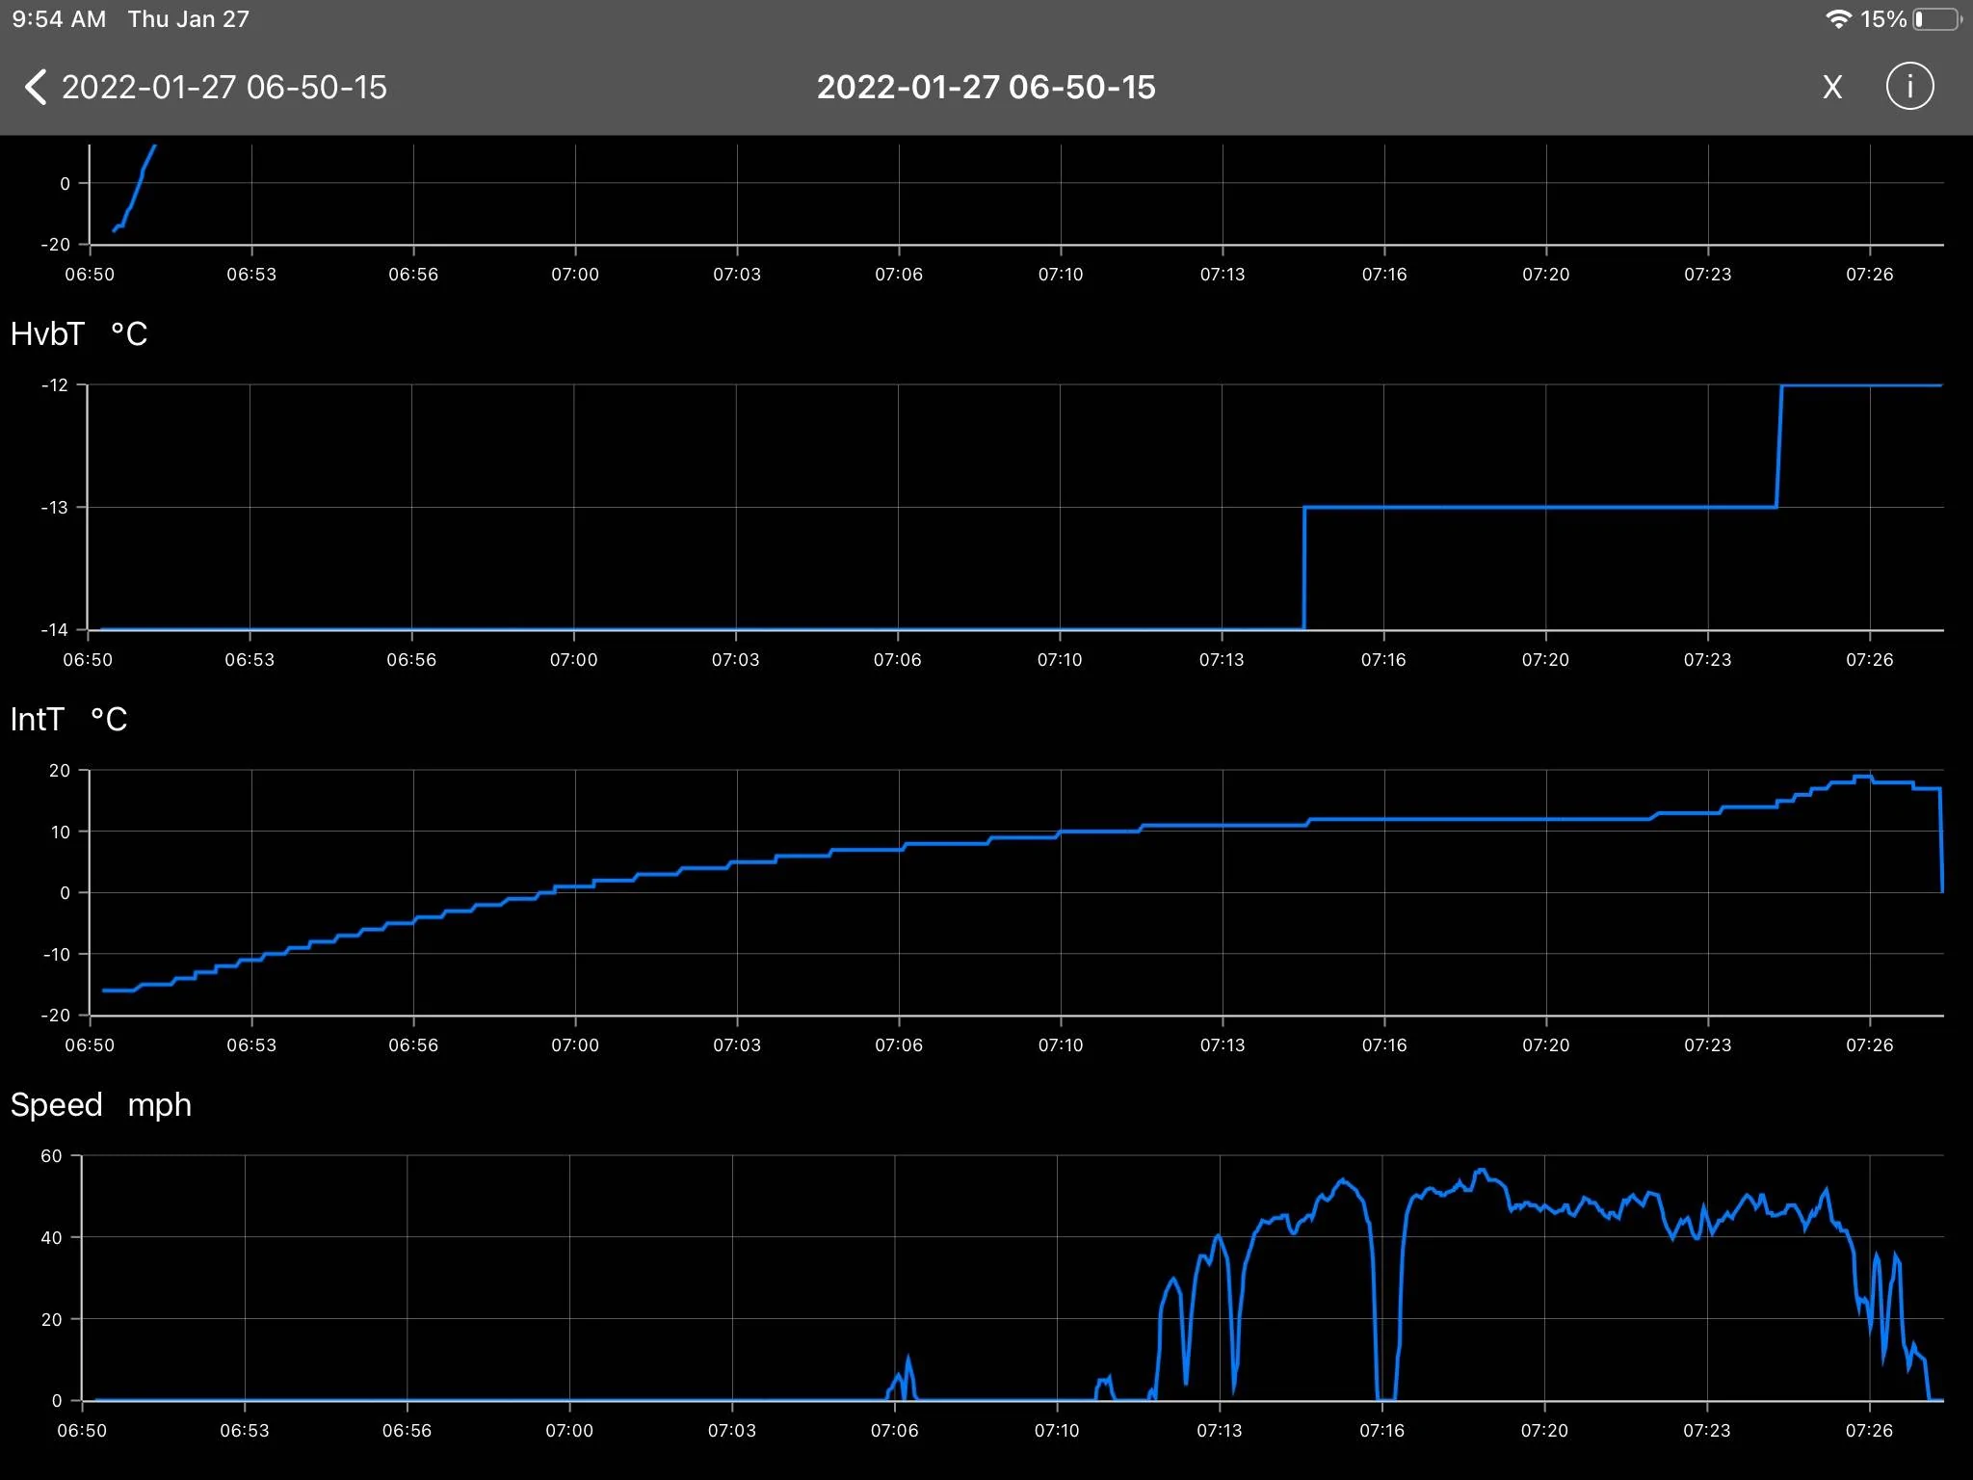Tap the -13 label on HvbT axis
Viewport: 1973px width, 1480px height.
tap(55, 507)
